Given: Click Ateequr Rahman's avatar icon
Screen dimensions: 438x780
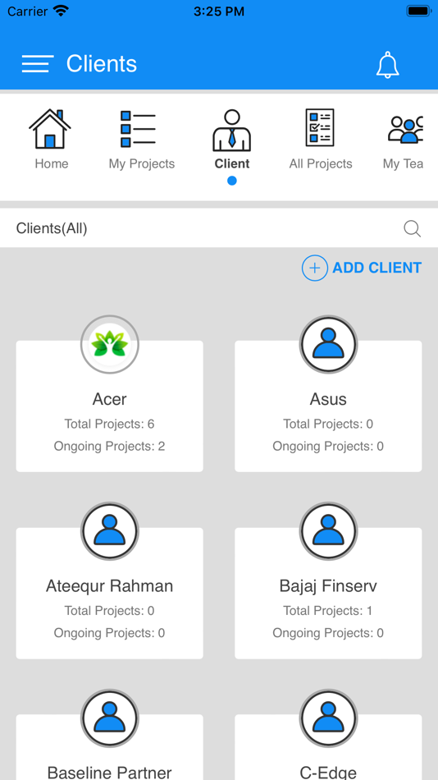Looking at the screenshot, I should (x=110, y=531).
